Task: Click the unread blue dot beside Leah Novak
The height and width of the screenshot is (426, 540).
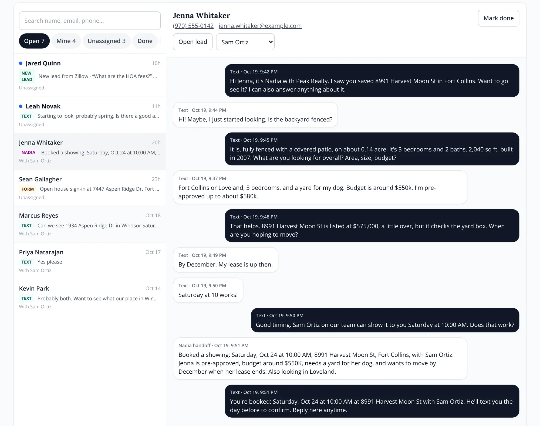Action: coord(21,106)
